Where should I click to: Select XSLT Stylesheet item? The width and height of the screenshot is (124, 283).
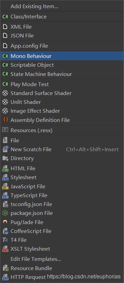[x=62, y=249]
